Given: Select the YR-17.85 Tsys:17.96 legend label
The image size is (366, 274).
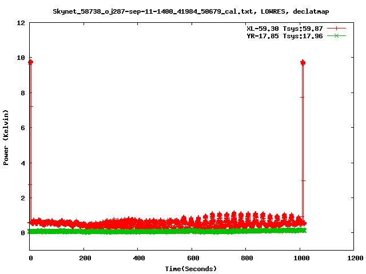Looking at the screenshot, I should [x=285, y=36].
